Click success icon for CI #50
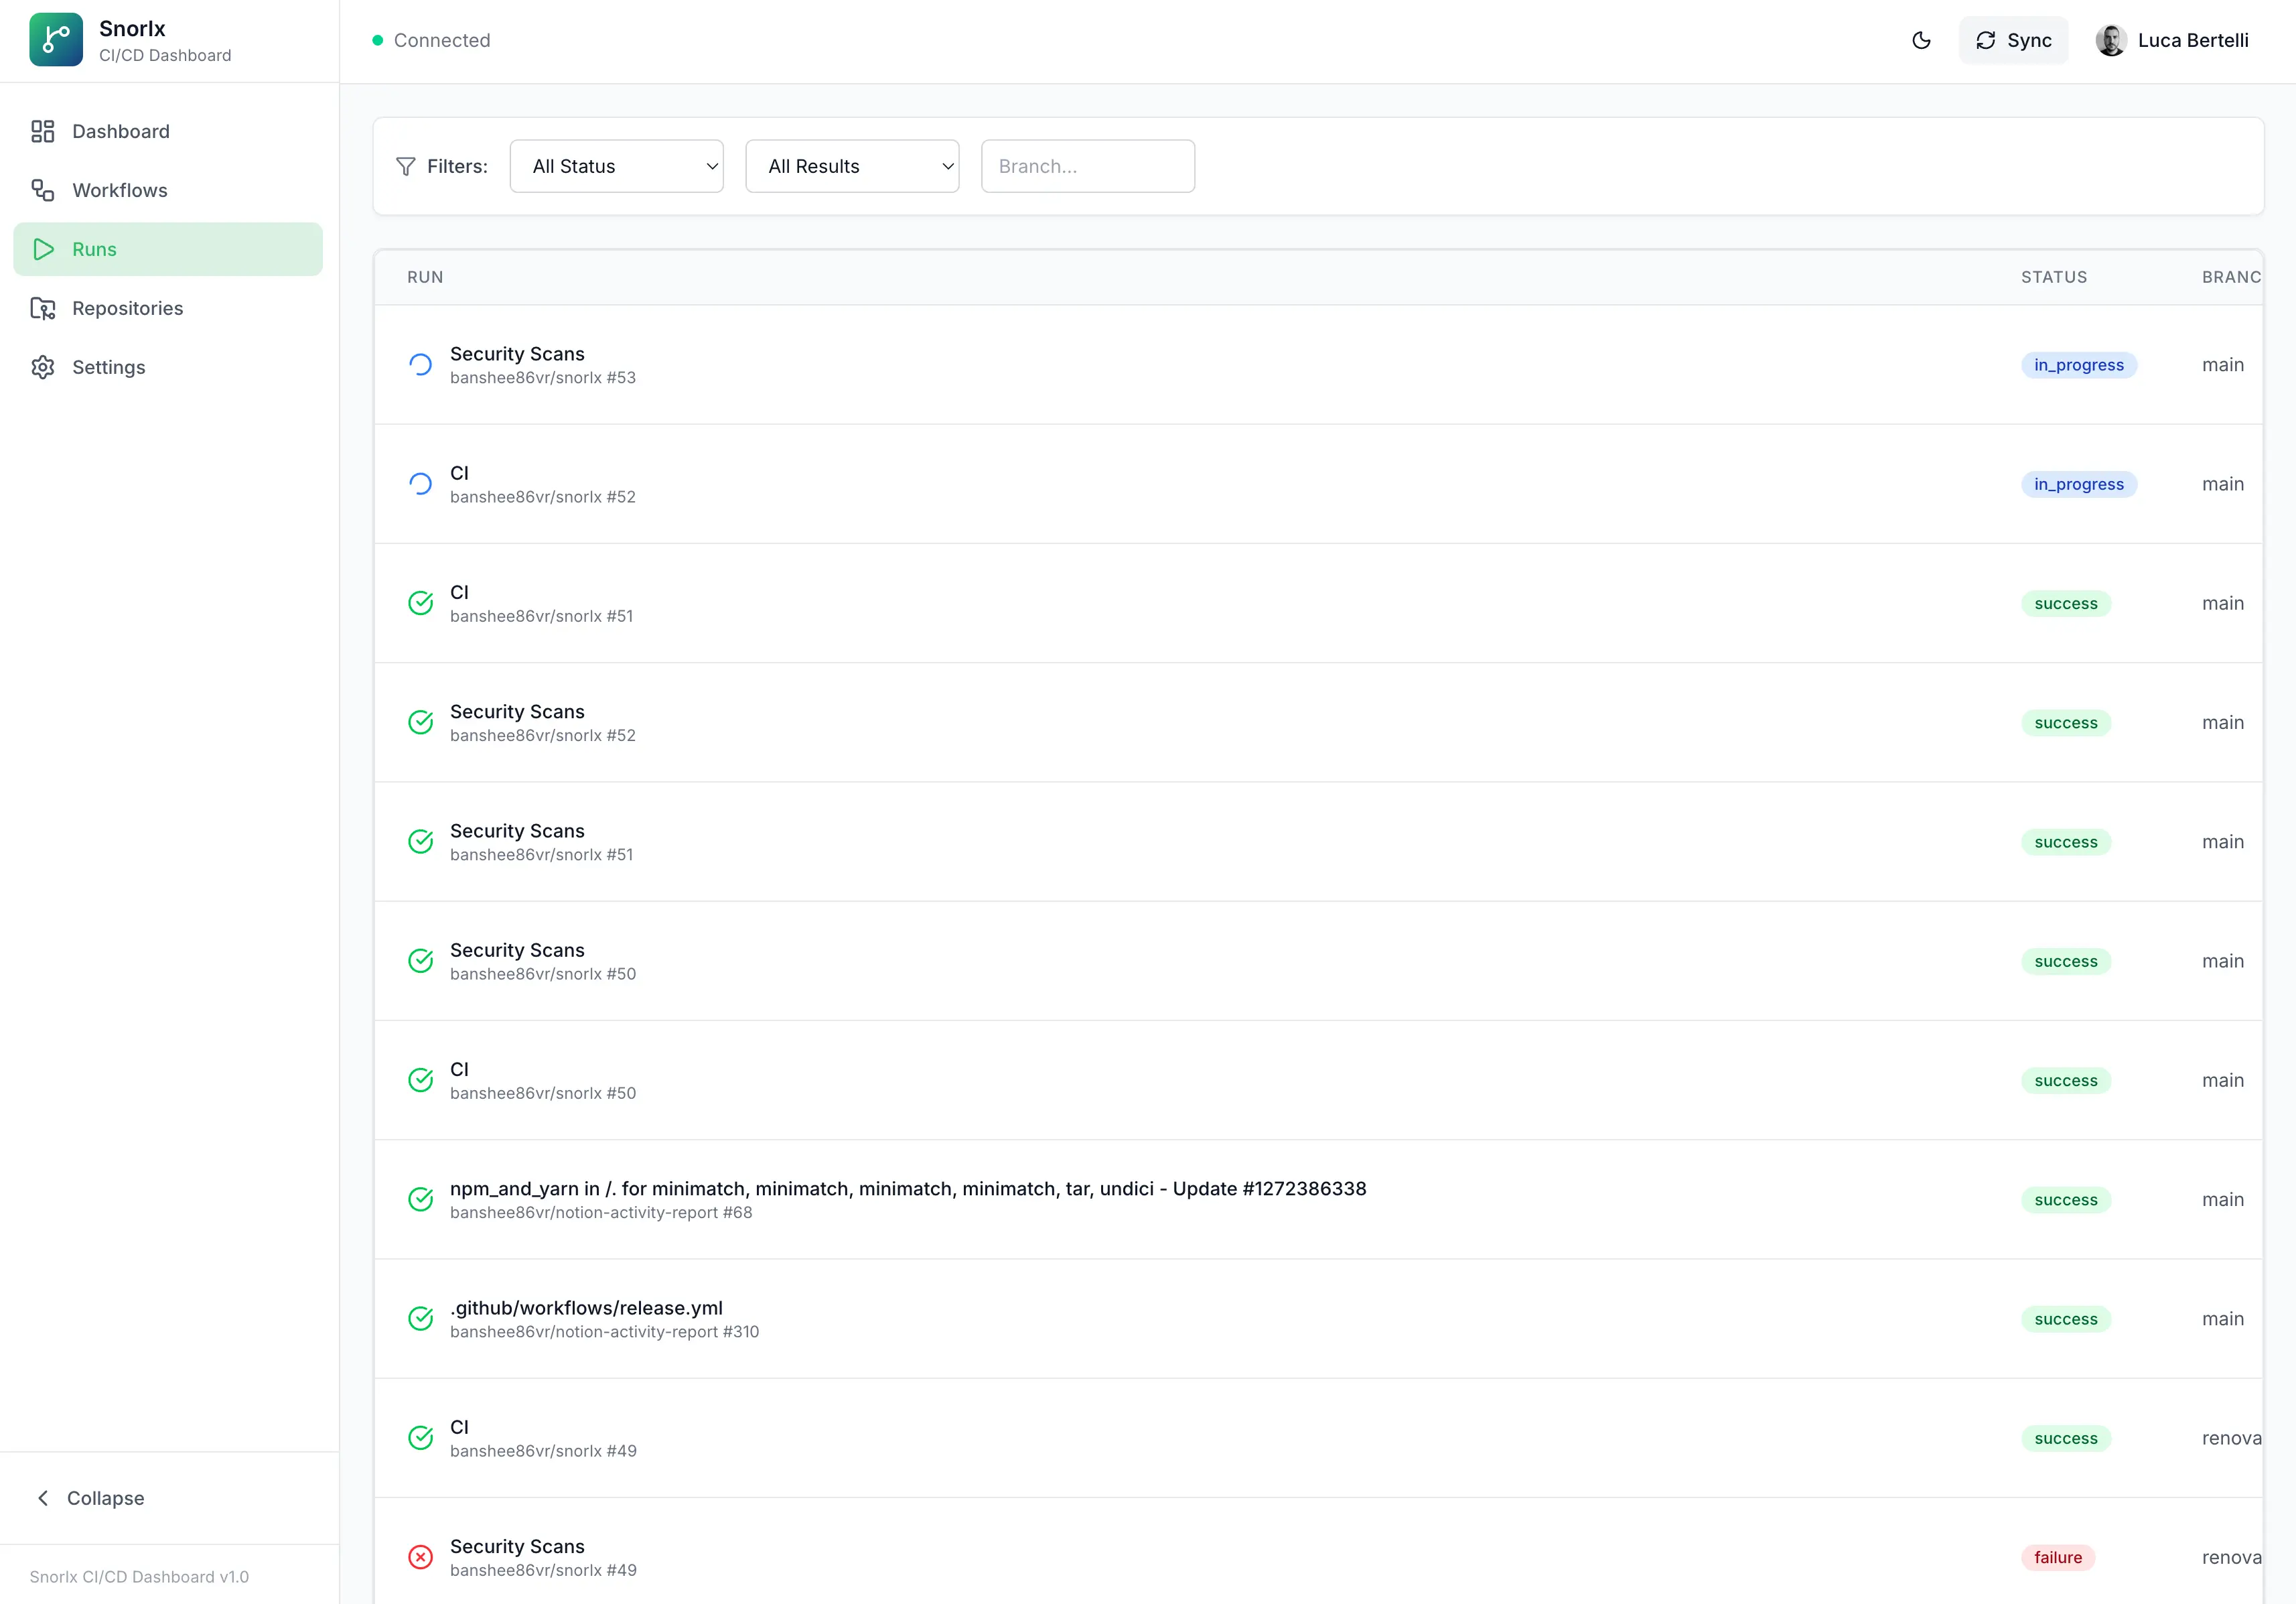 [421, 1079]
